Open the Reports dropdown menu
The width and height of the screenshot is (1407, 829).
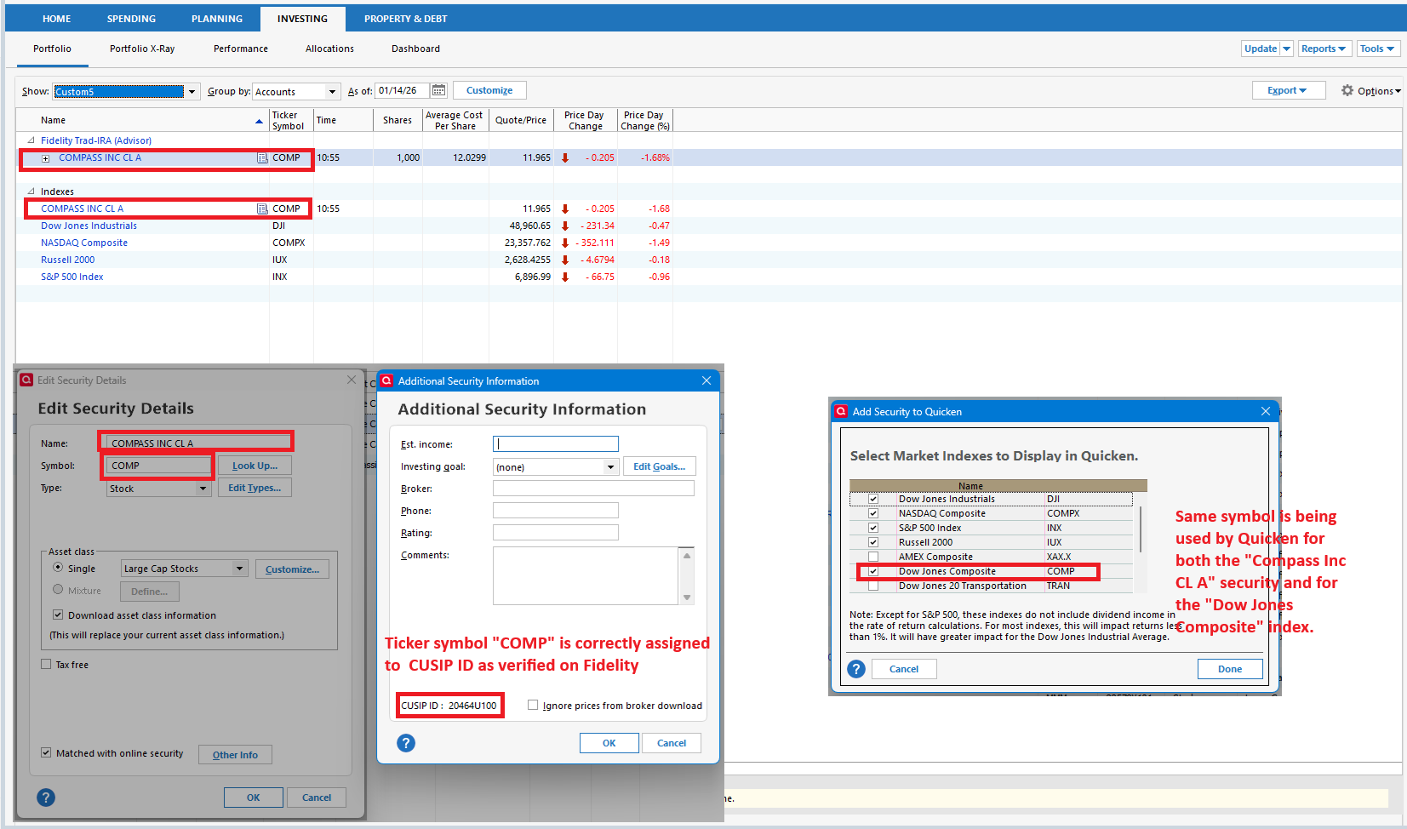pyautogui.click(x=1323, y=49)
